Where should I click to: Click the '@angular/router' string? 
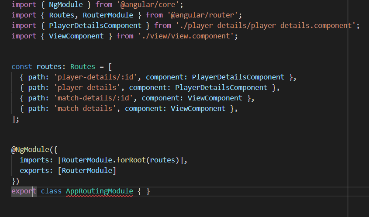click(x=203, y=15)
